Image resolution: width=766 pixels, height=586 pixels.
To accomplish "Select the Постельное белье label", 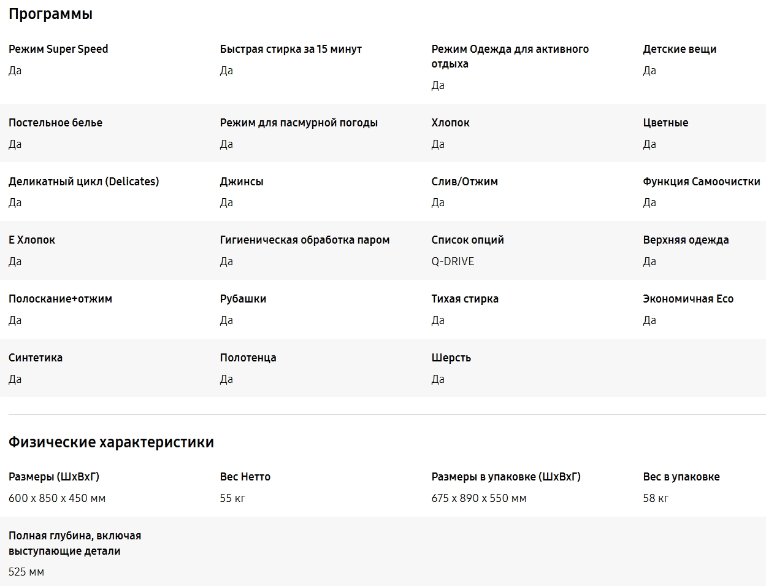I will pyautogui.click(x=55, y=123).
